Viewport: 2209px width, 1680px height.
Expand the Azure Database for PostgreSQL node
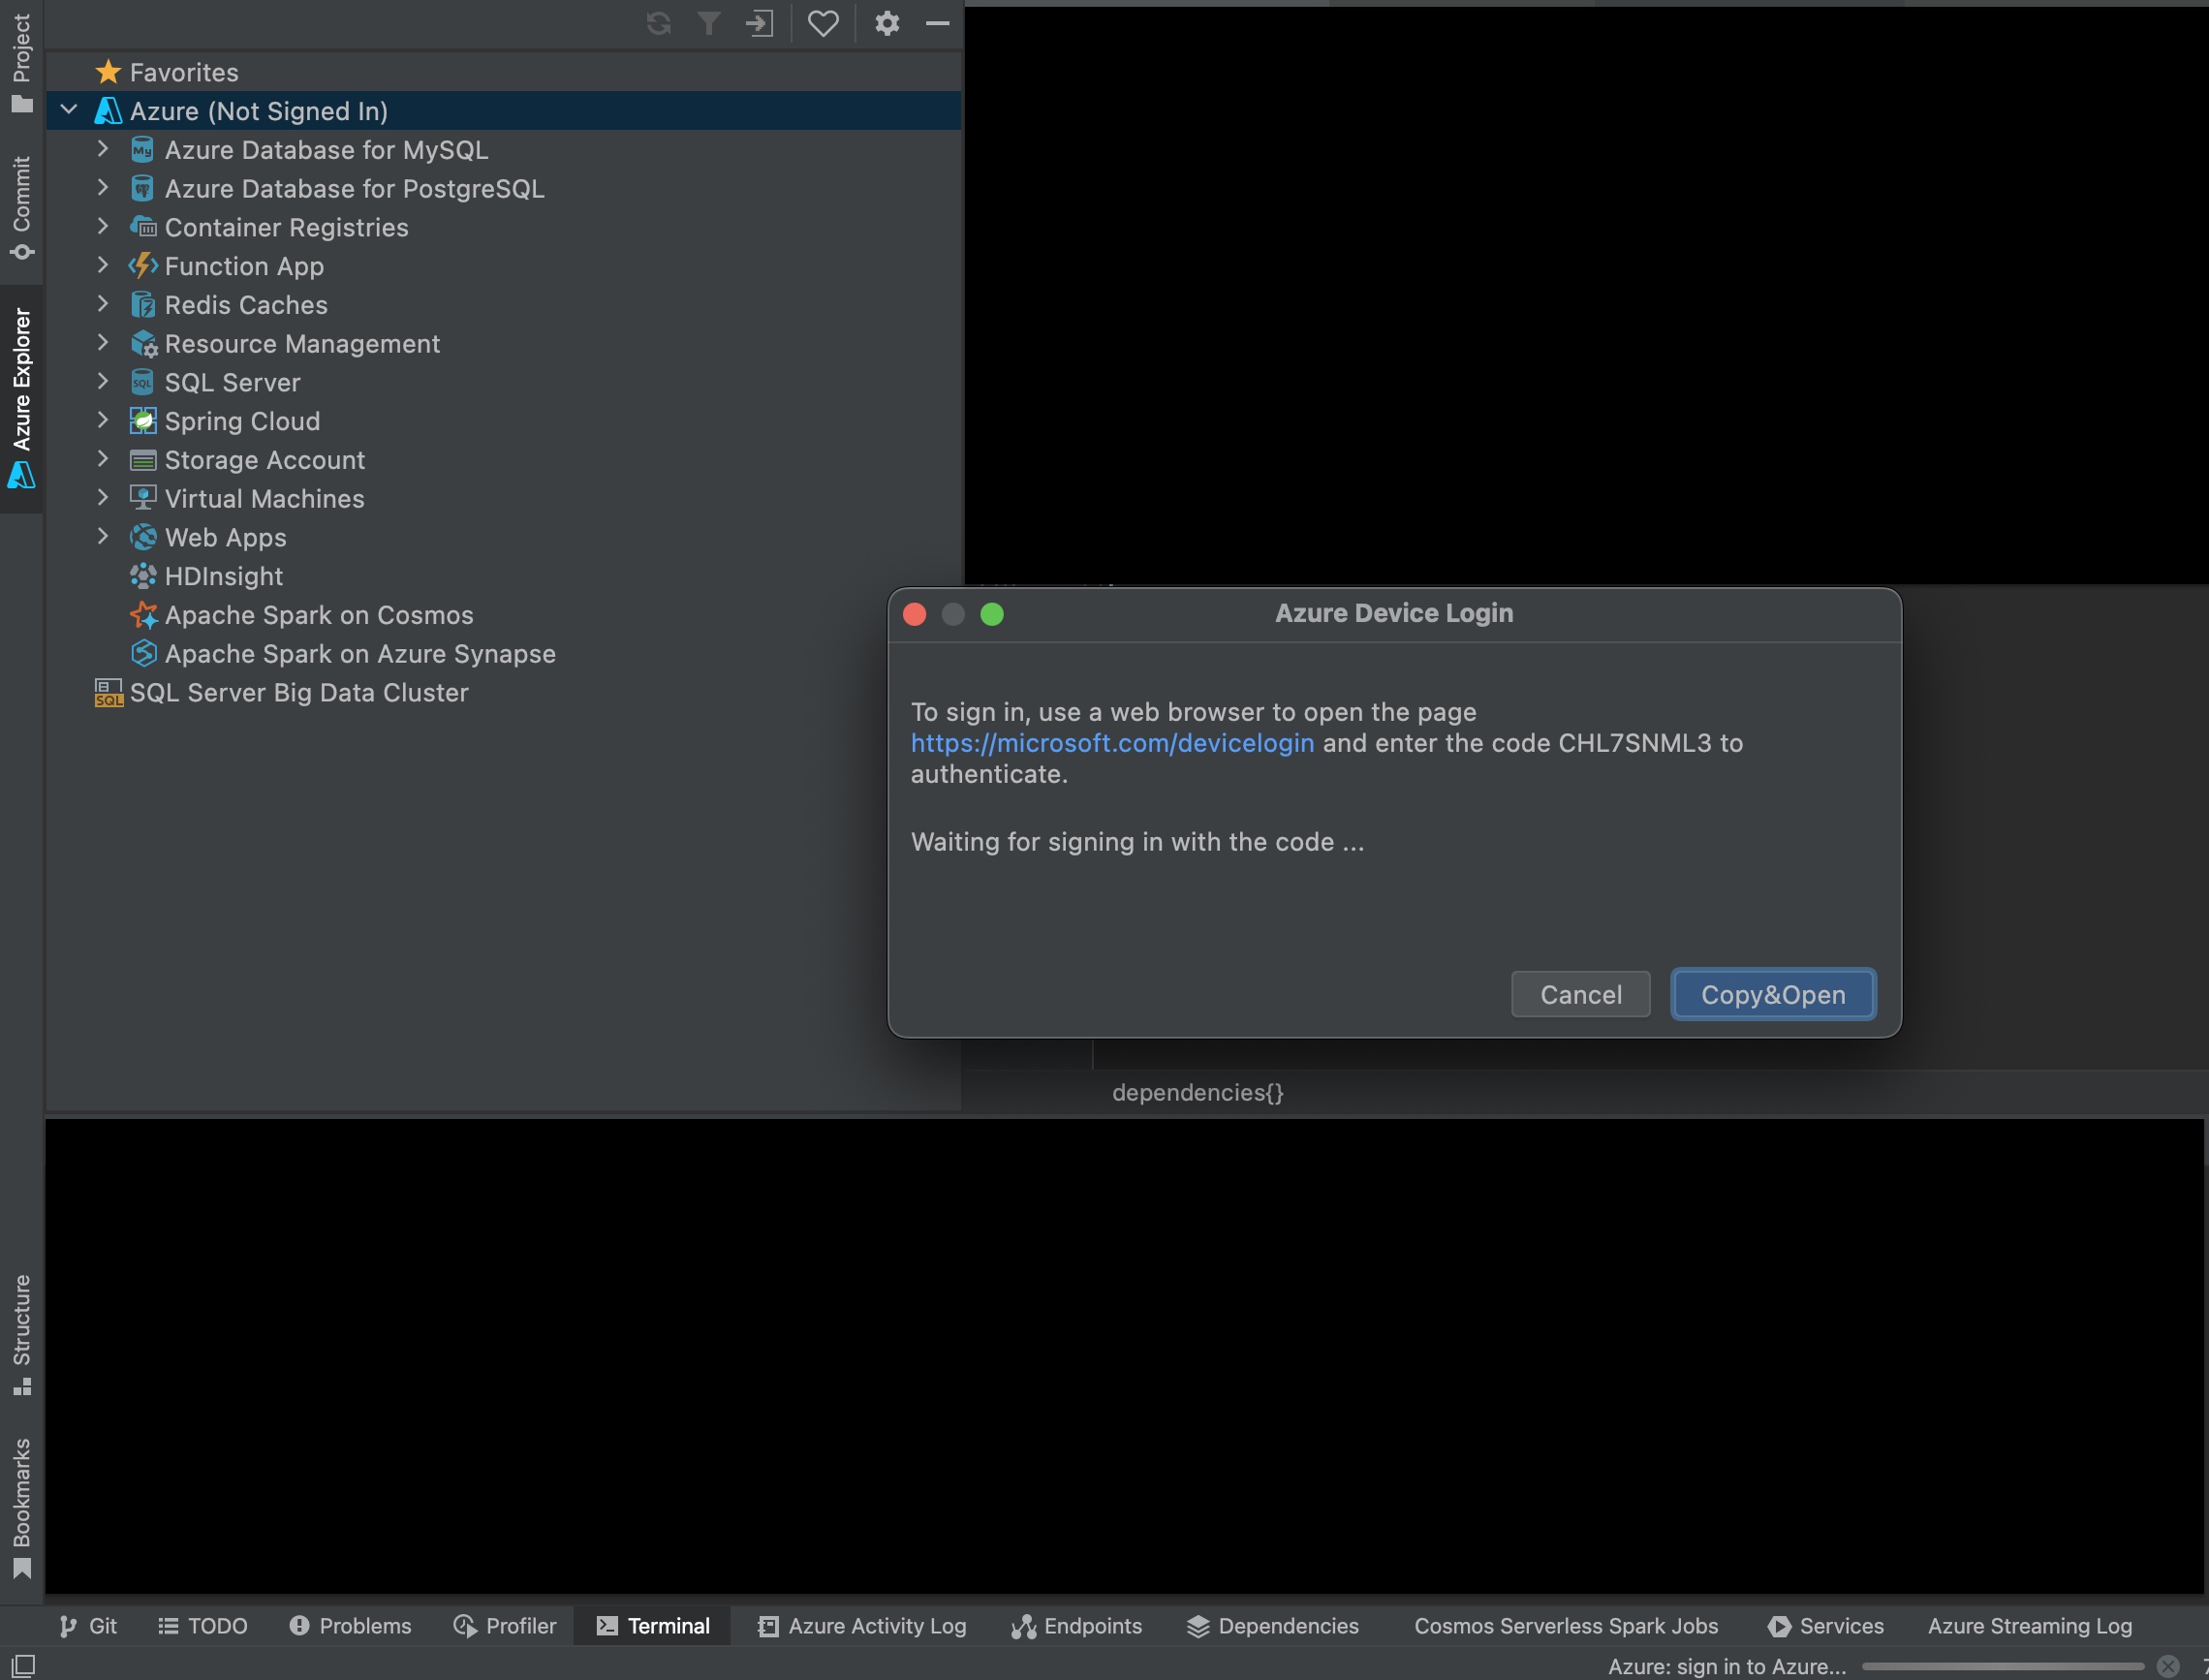click(103, 188)
